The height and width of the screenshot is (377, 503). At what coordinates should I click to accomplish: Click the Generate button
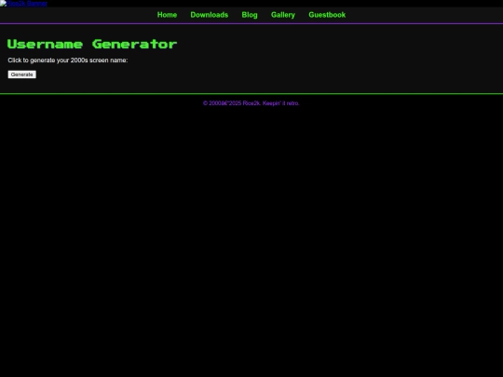[22, 74]
